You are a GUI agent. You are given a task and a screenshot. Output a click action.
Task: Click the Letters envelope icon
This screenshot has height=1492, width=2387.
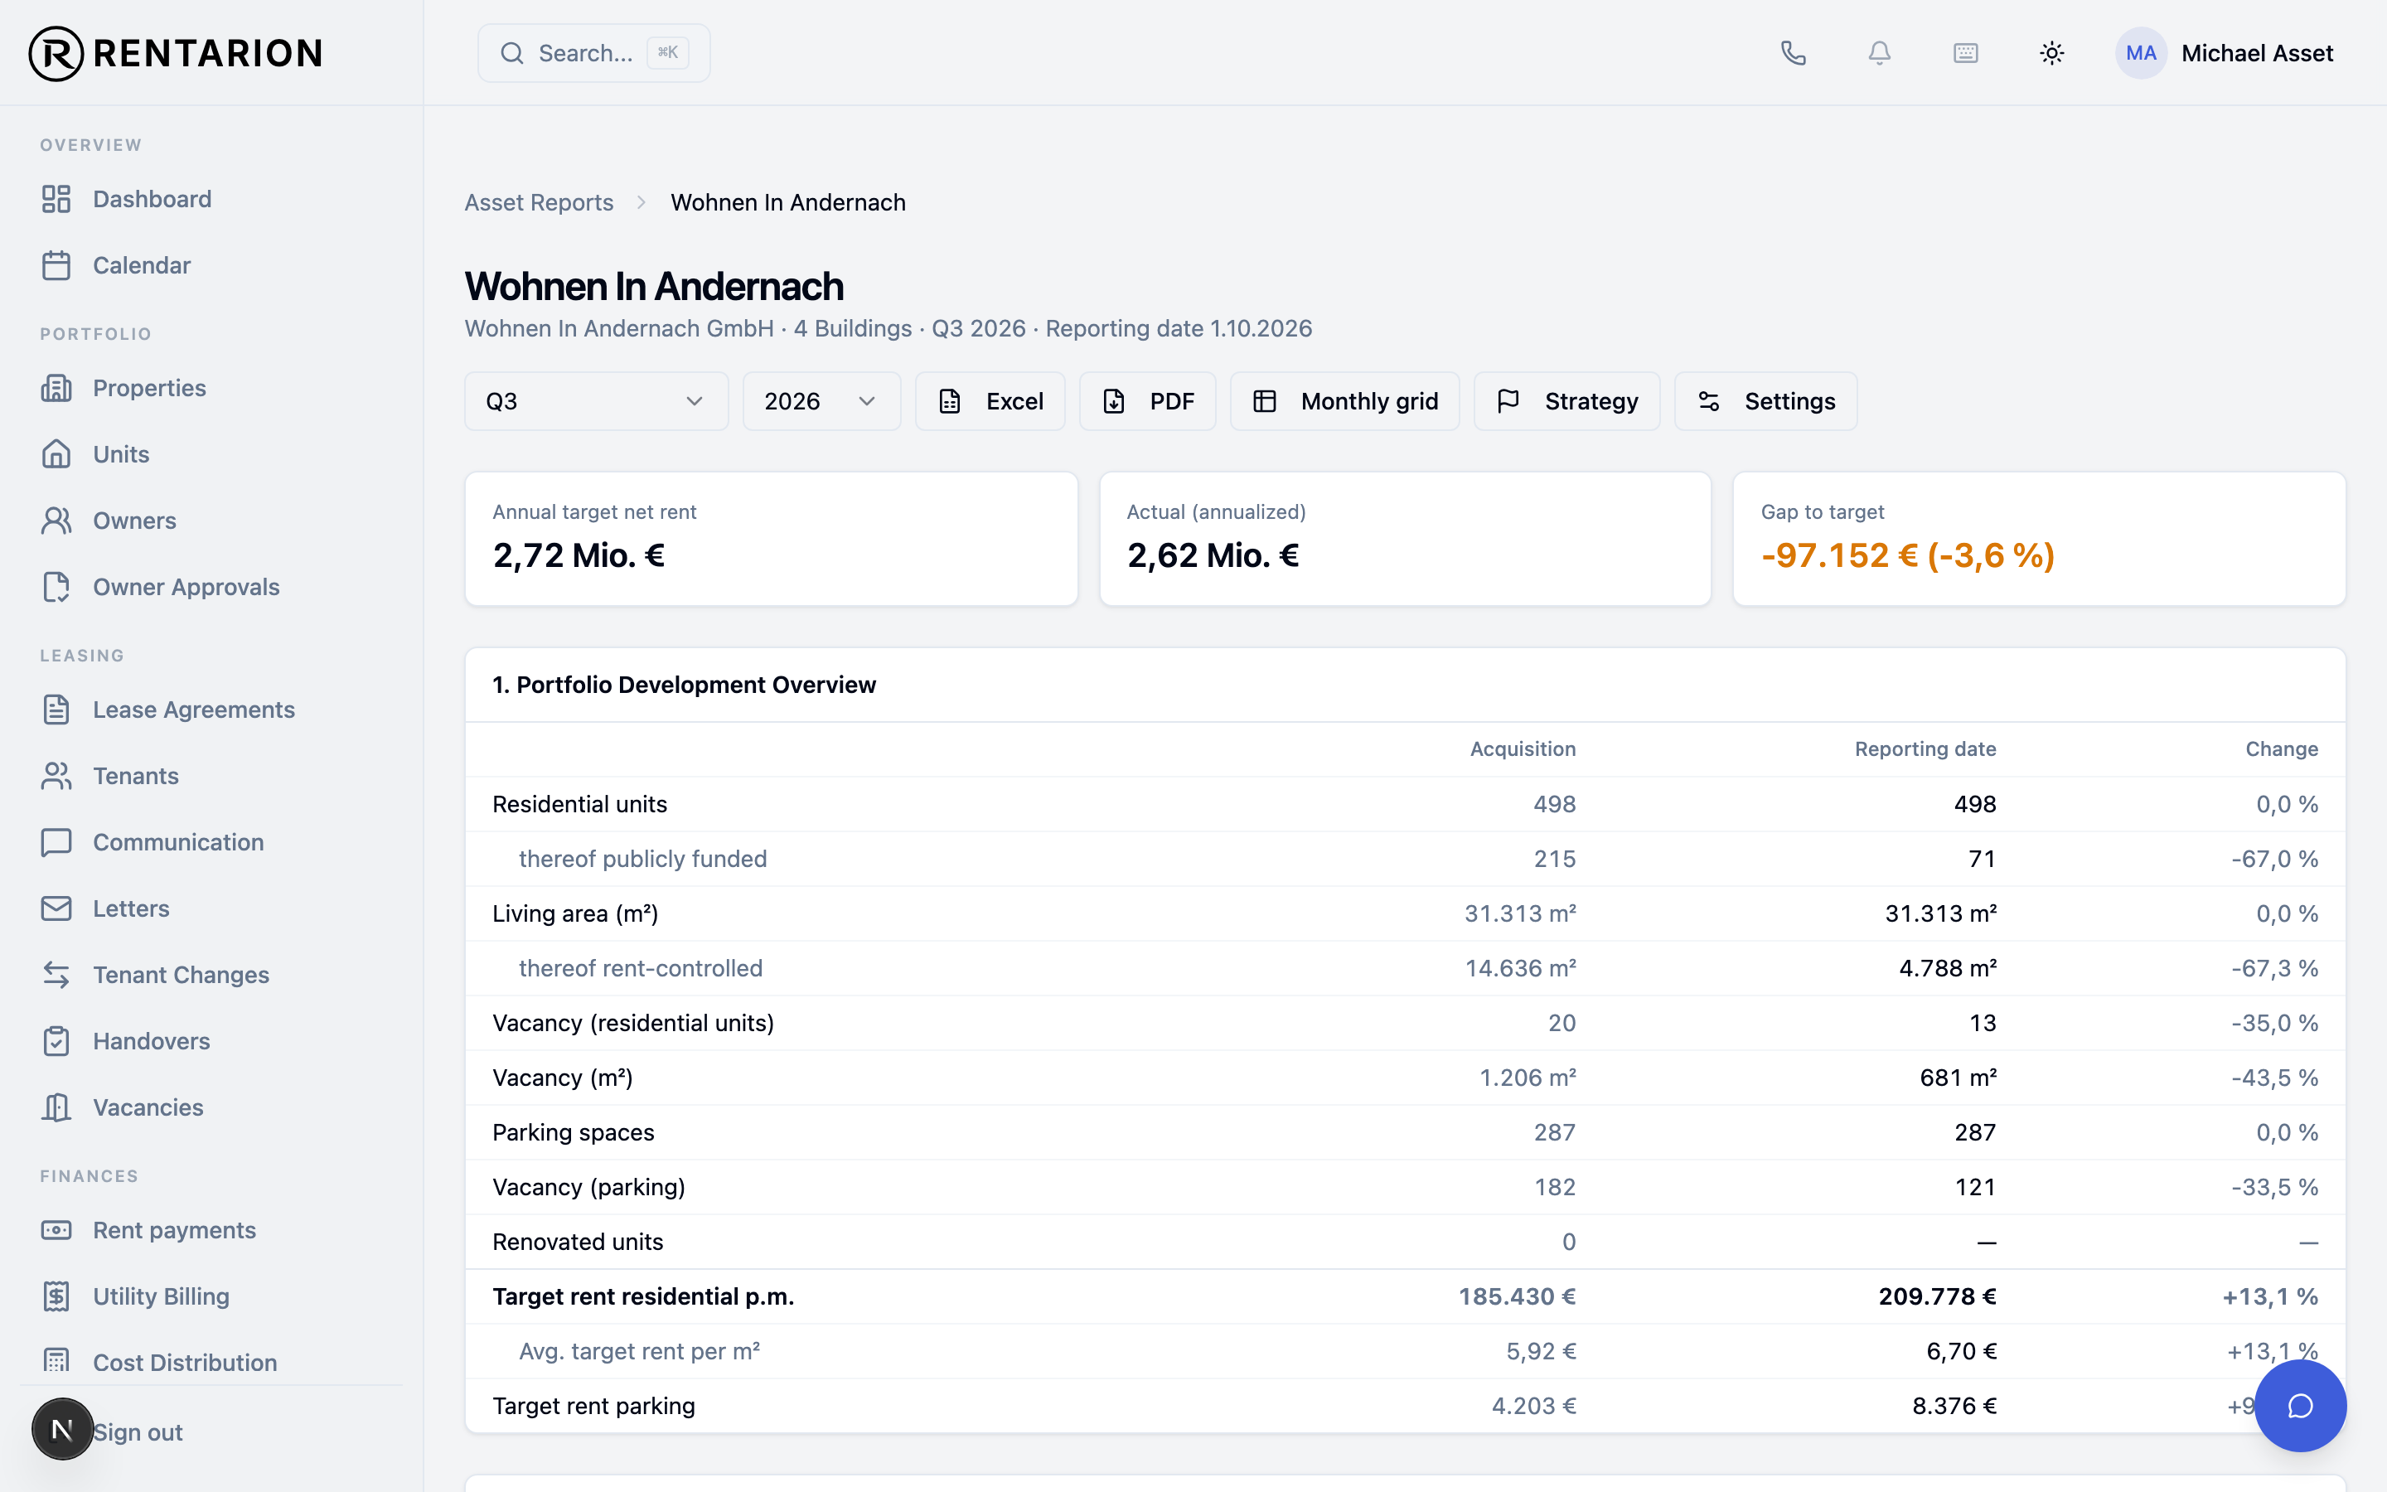[x=56, y=908]
